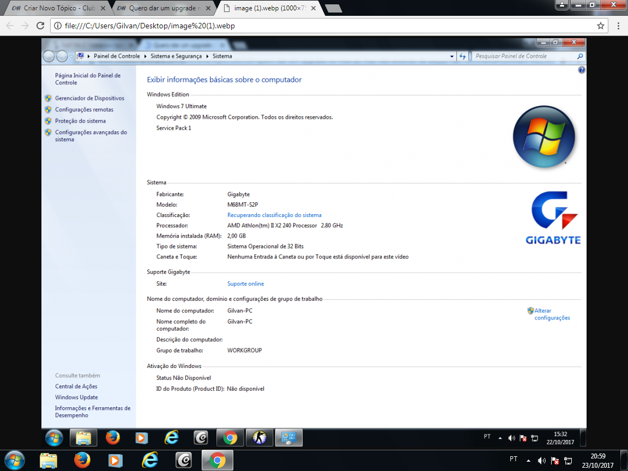Image resolution: width=628 pixels, height=471 pixels.
Task: Click the shield icon beside Proteção do sistema
Action: click(x=48, y=120)
